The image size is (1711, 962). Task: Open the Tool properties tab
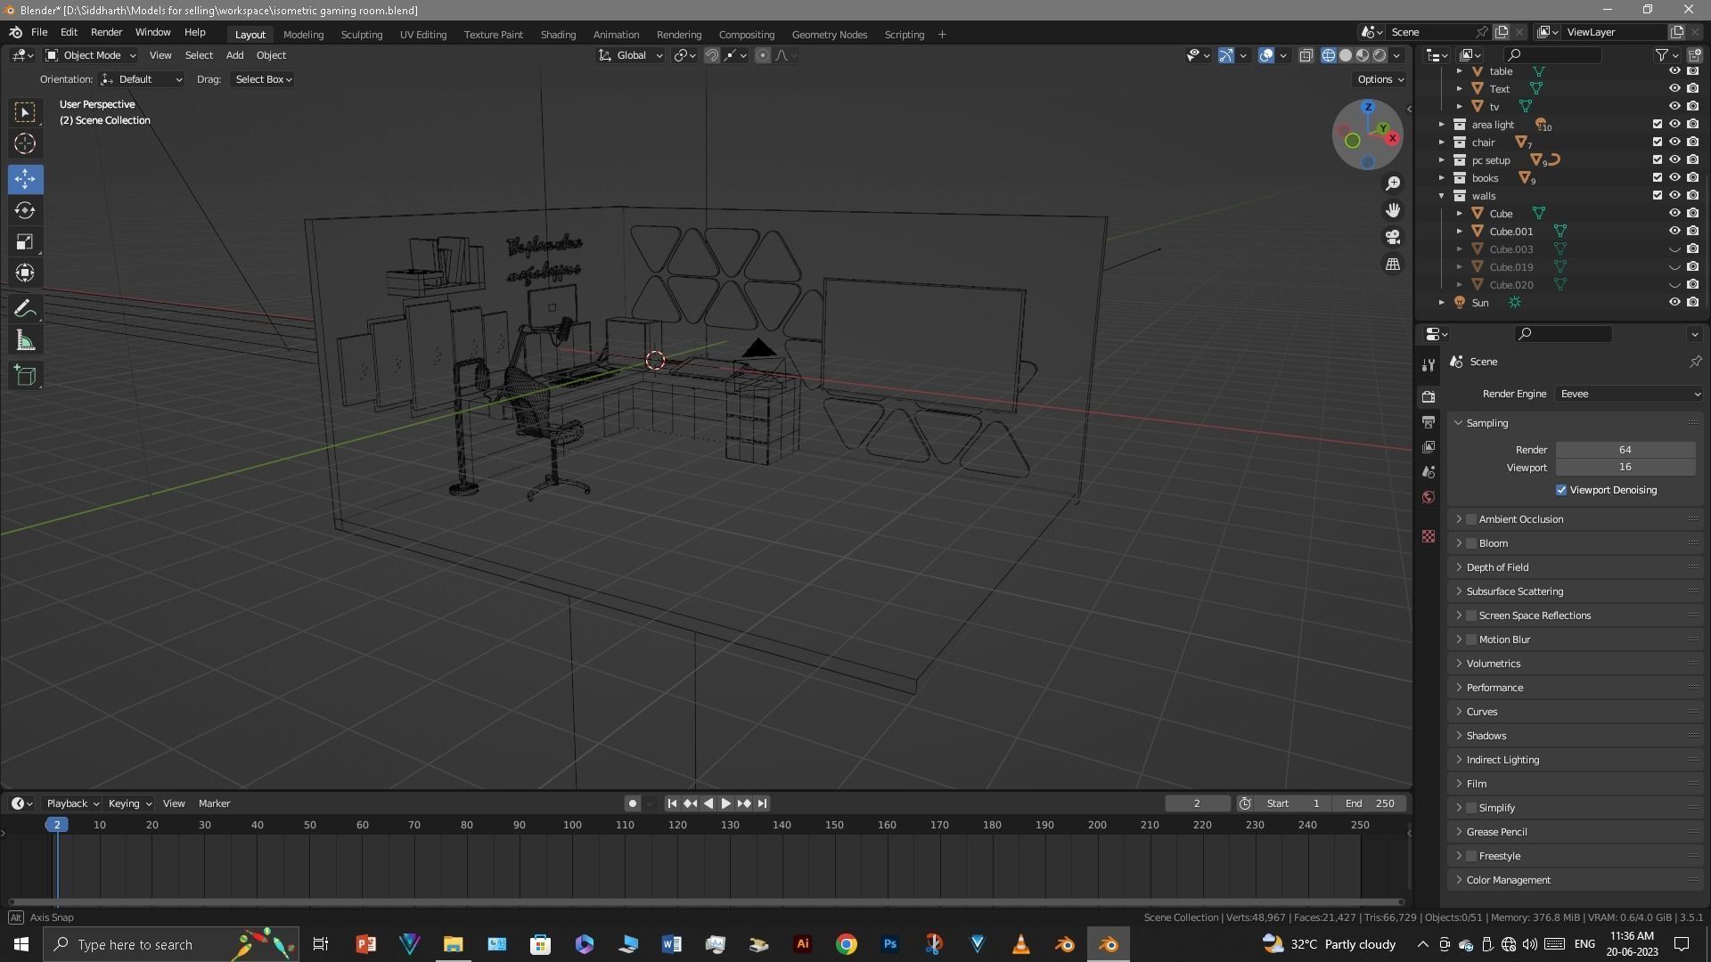1429,365
